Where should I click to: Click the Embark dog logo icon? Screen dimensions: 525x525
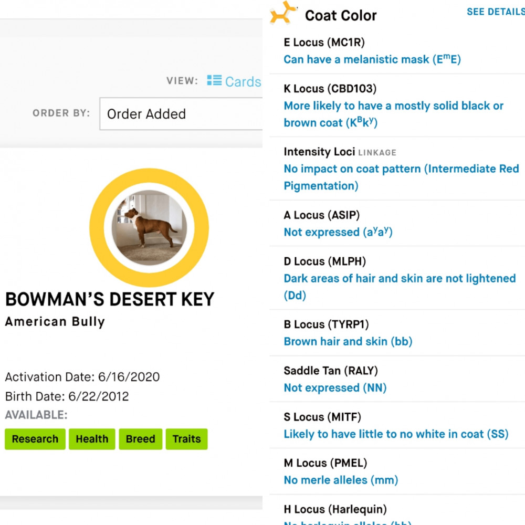283,13
